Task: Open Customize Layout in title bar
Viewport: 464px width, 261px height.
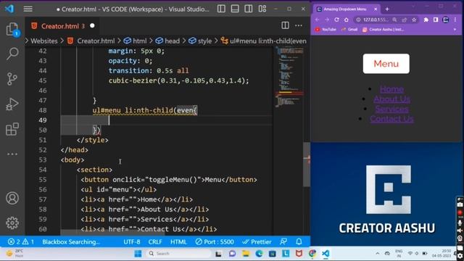Action: (262, 9)
